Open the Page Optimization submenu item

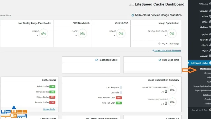click(203, 90)
